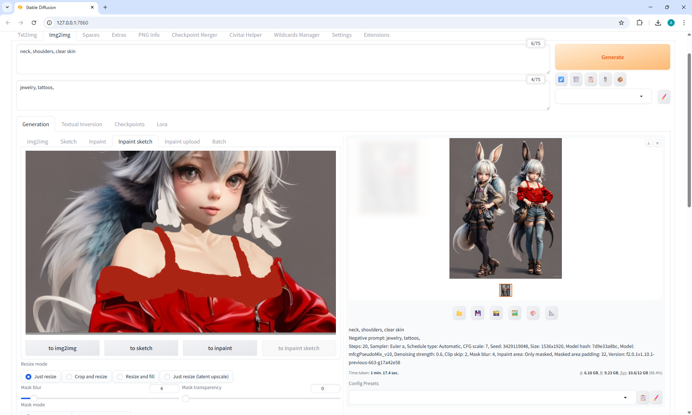Expand the Config Presets dropdown
This screenshot has width=692, height=415.
(x=625, y=398)
